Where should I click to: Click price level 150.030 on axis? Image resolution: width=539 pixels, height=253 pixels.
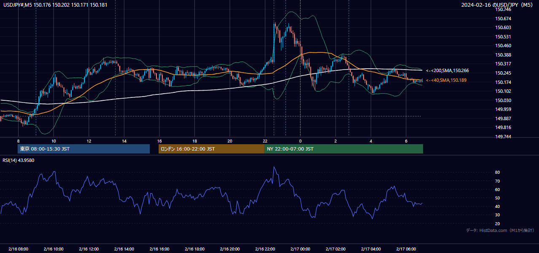pyautogui.click(x=503, y=100)
